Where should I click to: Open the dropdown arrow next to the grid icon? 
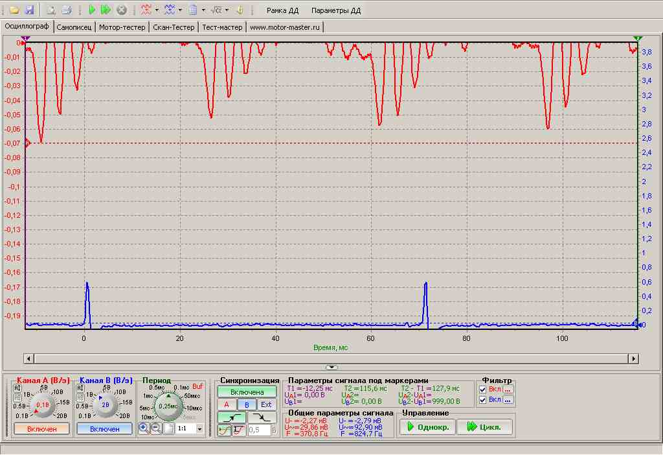tap(203, 10)
